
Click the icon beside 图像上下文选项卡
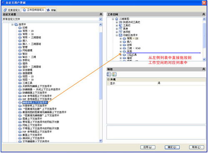point(20,119)
